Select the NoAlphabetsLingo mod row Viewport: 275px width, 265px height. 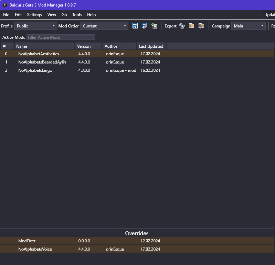coord(137,70)
